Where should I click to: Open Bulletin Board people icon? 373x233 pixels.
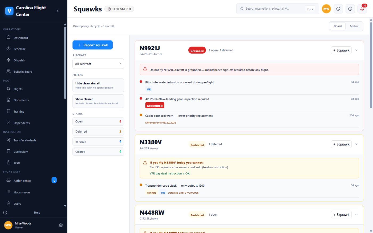pyautogui.click(x=9, y=71)
